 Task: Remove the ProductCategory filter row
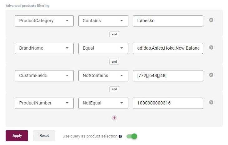click(x=211, y=20)
